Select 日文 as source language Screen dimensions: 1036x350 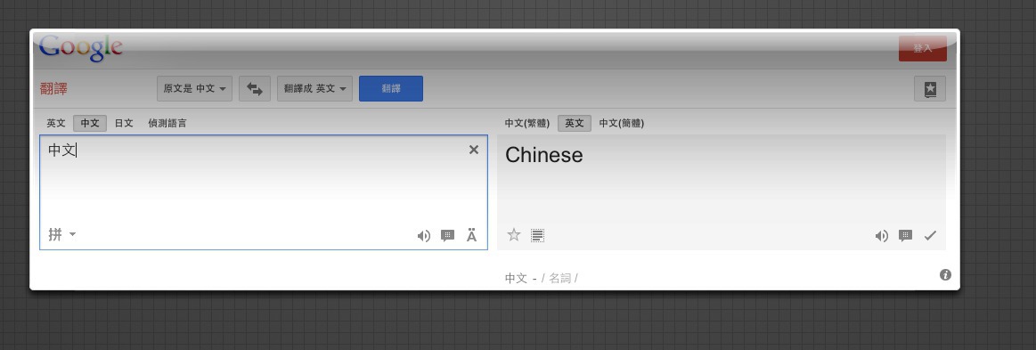(124, 123)
